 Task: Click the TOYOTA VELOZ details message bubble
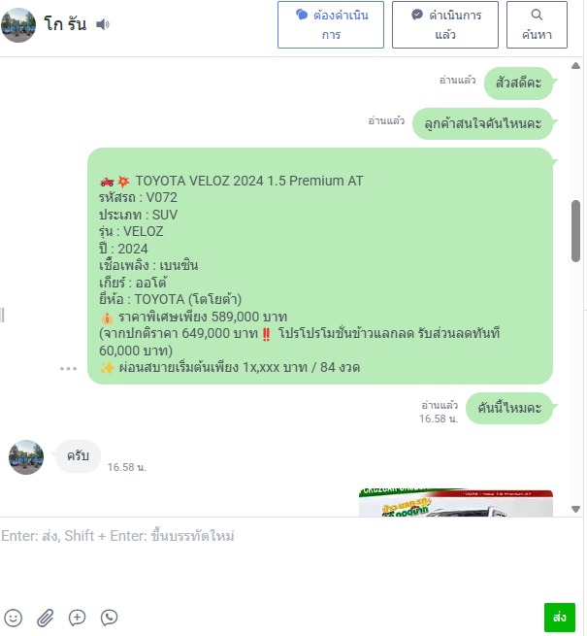pos(320,266)
